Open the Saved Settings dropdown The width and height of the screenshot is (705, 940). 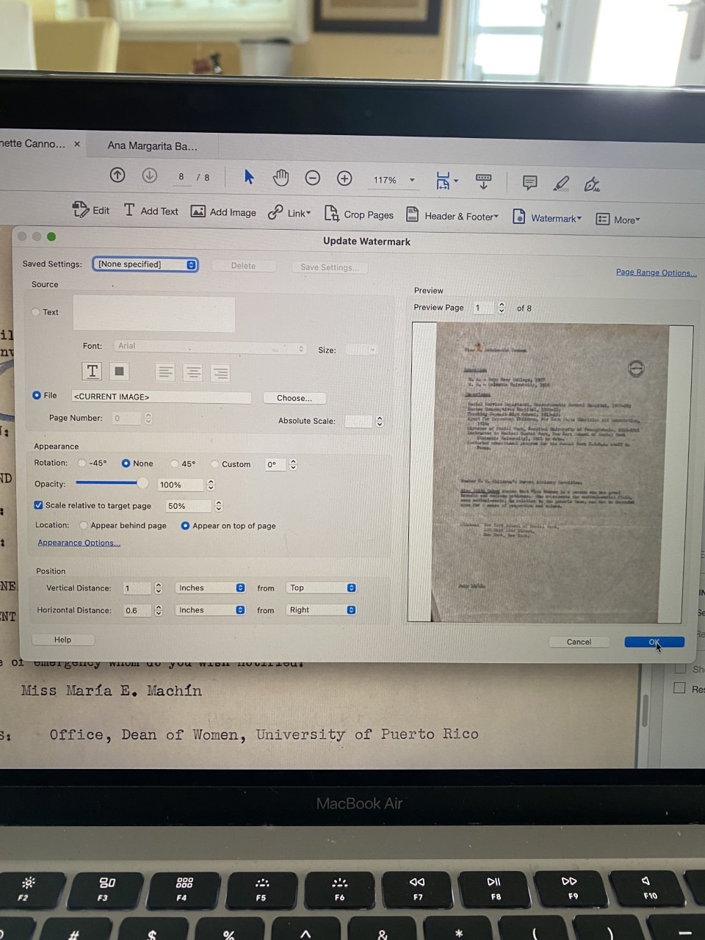coord(145,264)
